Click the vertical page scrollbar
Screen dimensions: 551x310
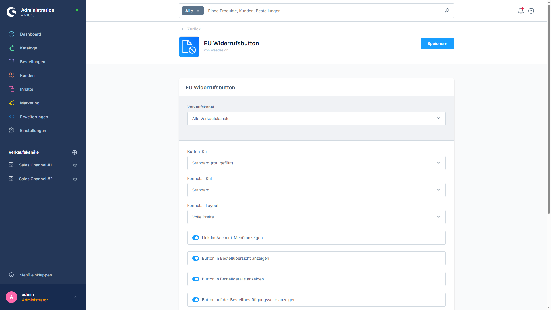click(x=549, y=109)
